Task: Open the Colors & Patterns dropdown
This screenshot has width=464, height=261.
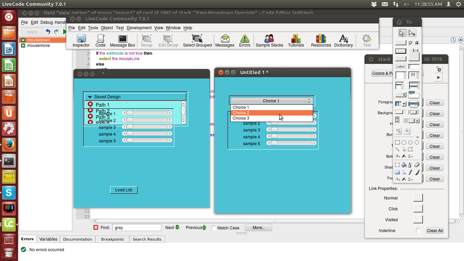Action: point(382,73)
